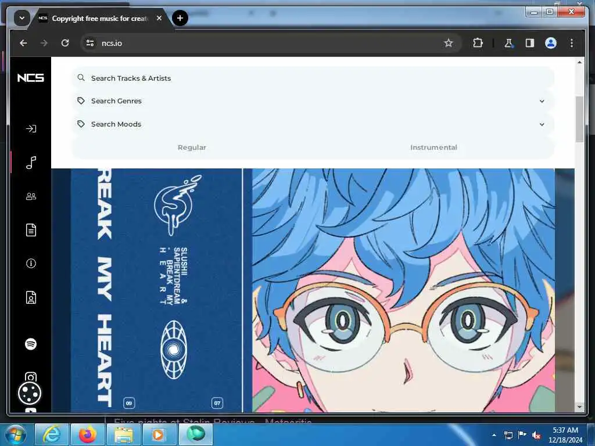Open the Spotify icon in the sidebar
595x446 pixels.
31,344
